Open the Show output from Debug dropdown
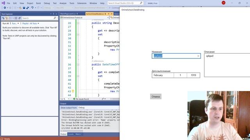Image resolution: width=250 pixels, height=140 pixels. [x=99, y=108]
